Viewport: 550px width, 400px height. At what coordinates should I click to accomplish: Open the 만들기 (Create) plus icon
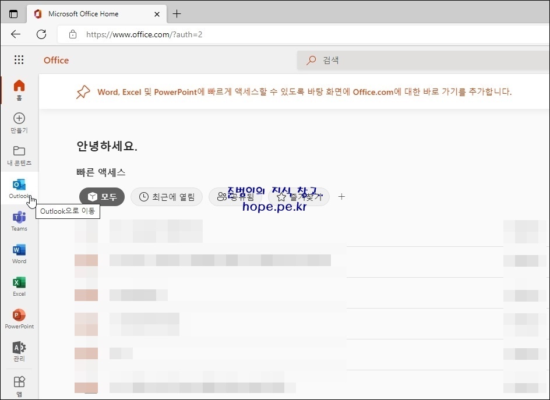point(19,119)
